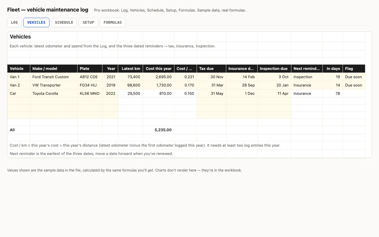Select the 14 Feb insurance date

[x=242, y=77]
